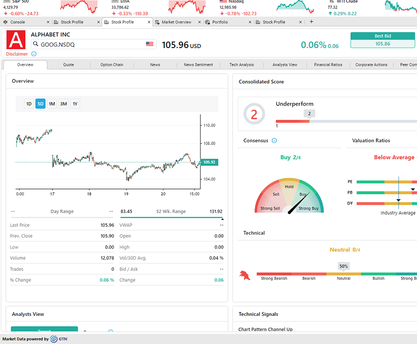The image size is (417, 344).
Task: Click the 50% marker on the Technical bar
Action: tap(344, 266)
